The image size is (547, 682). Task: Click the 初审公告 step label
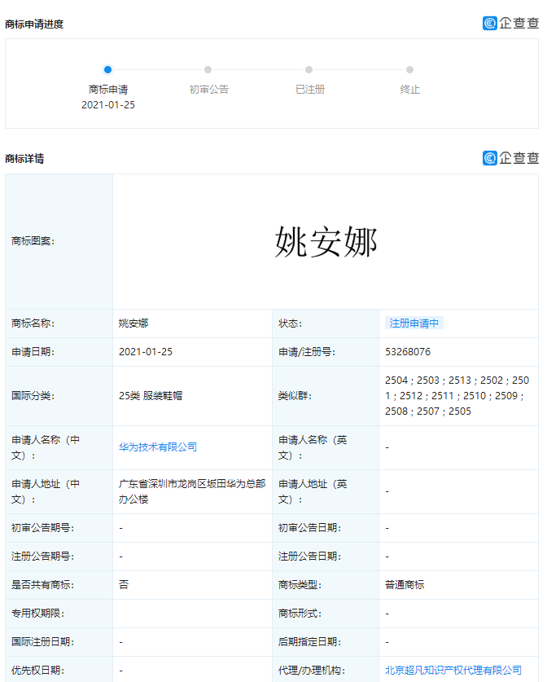pyautogui.click(x=209, y=90)
